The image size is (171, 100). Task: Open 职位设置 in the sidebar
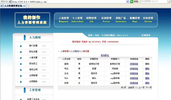tap(33, 52)
